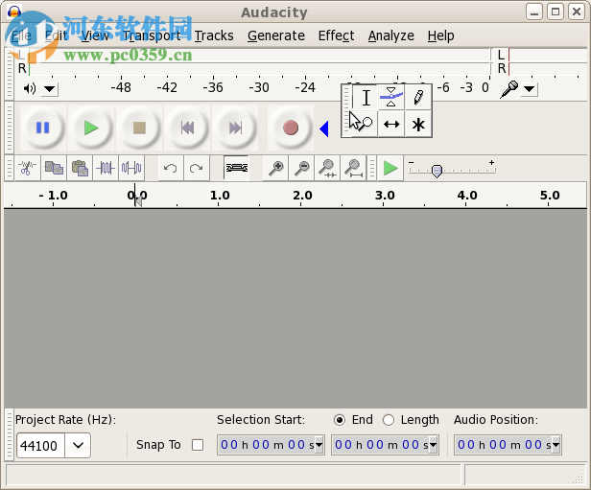This screenshot has height=490, width=591.
Task: Open the Analyze menu
Action: pos(391,35)
